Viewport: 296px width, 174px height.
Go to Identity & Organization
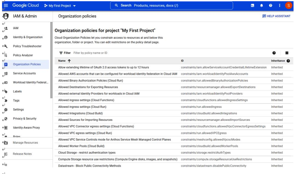28,37
